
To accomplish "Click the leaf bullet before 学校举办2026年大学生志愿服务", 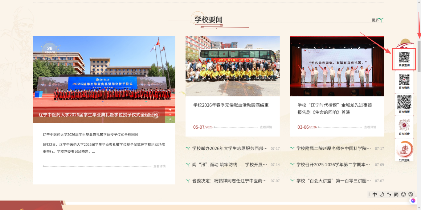I will pyautogui.click(x=188, y=148).
